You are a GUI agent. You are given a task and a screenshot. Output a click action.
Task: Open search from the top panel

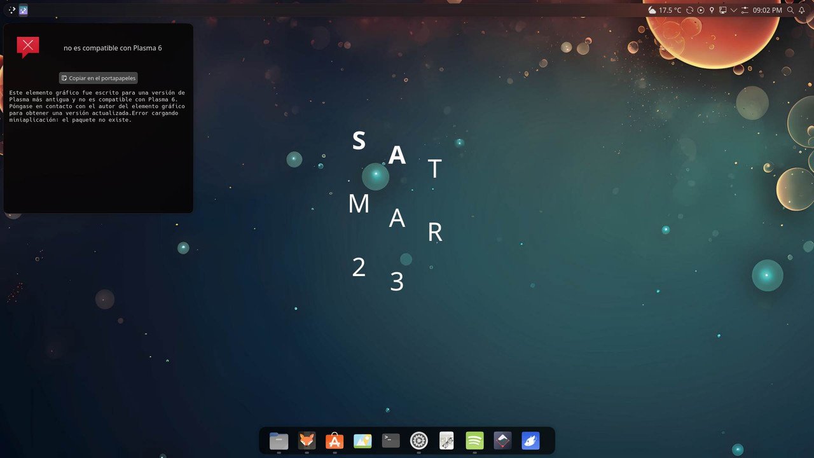tap(790, 10)
